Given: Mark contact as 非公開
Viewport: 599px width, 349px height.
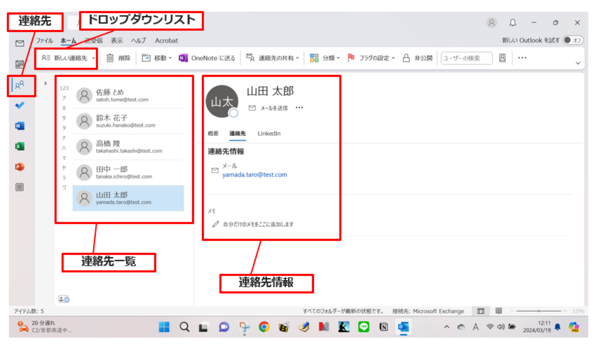Looking at the screenshot, I should (x=418, y=58).
